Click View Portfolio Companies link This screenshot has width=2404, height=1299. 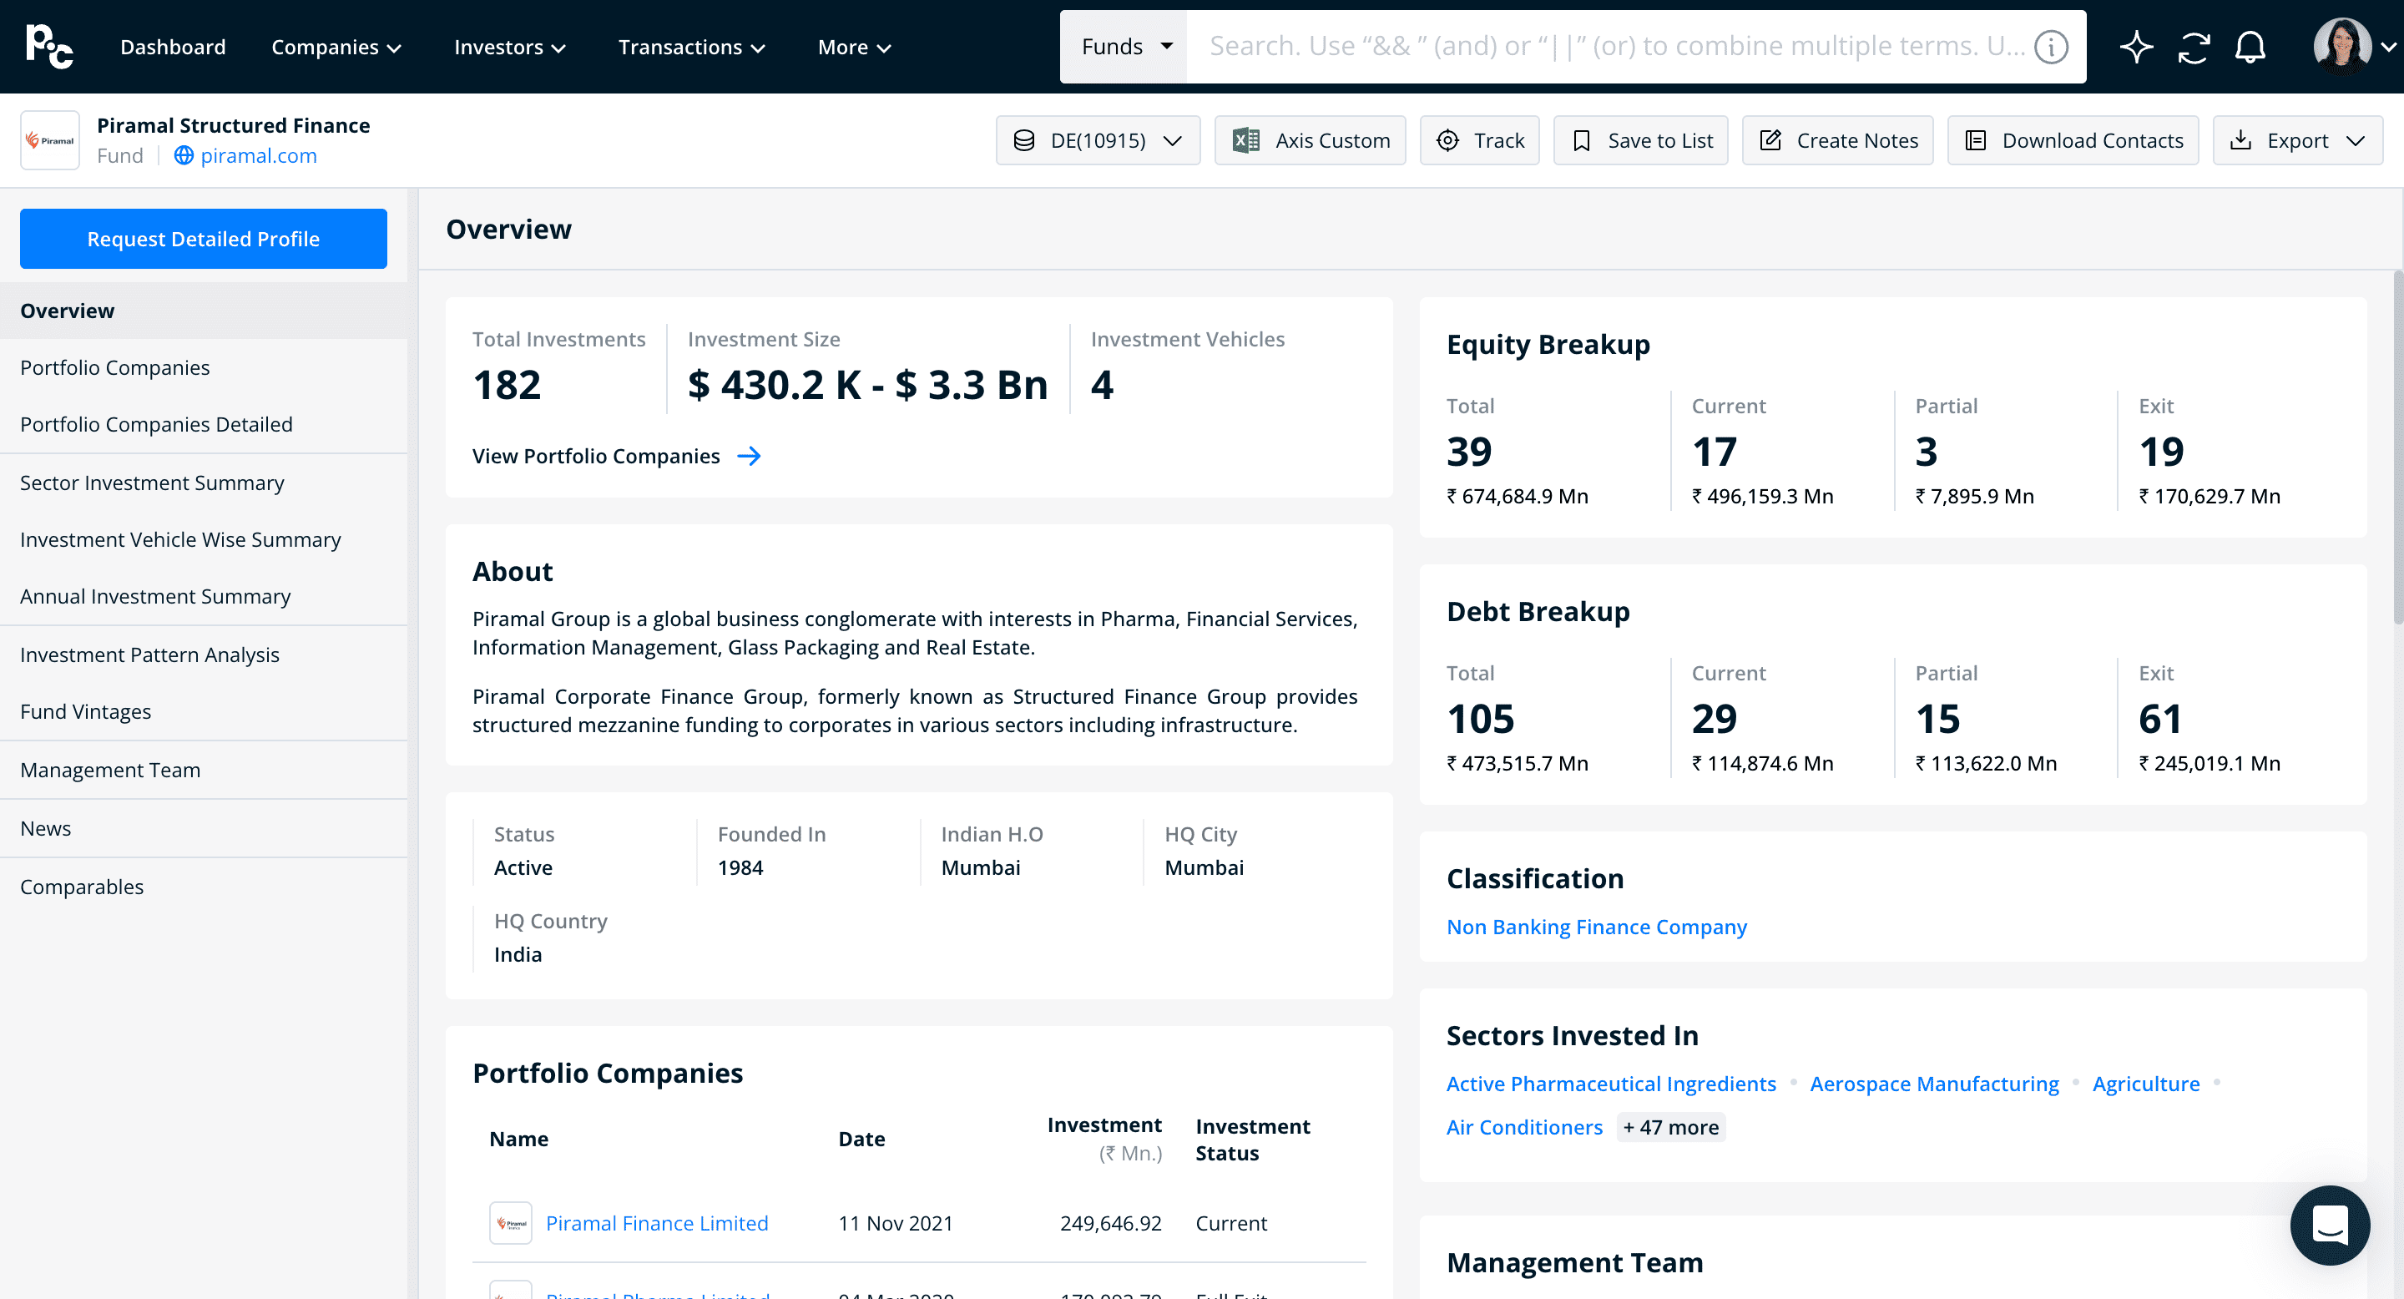tap(596, 457)
